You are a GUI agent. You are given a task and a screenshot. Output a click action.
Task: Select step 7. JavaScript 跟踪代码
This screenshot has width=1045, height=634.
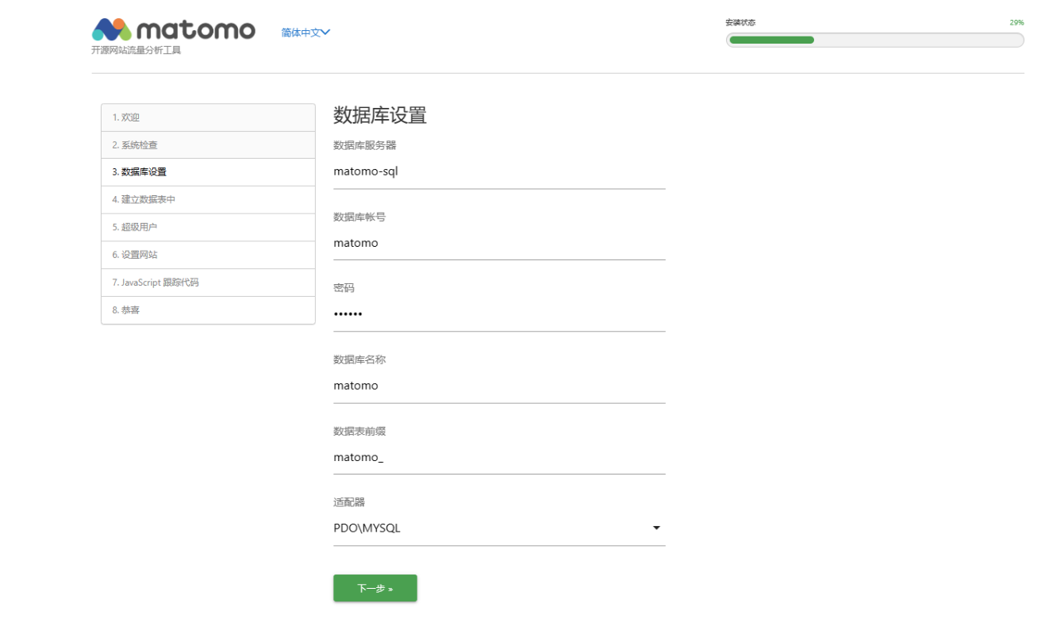click(x=208, y=282)
